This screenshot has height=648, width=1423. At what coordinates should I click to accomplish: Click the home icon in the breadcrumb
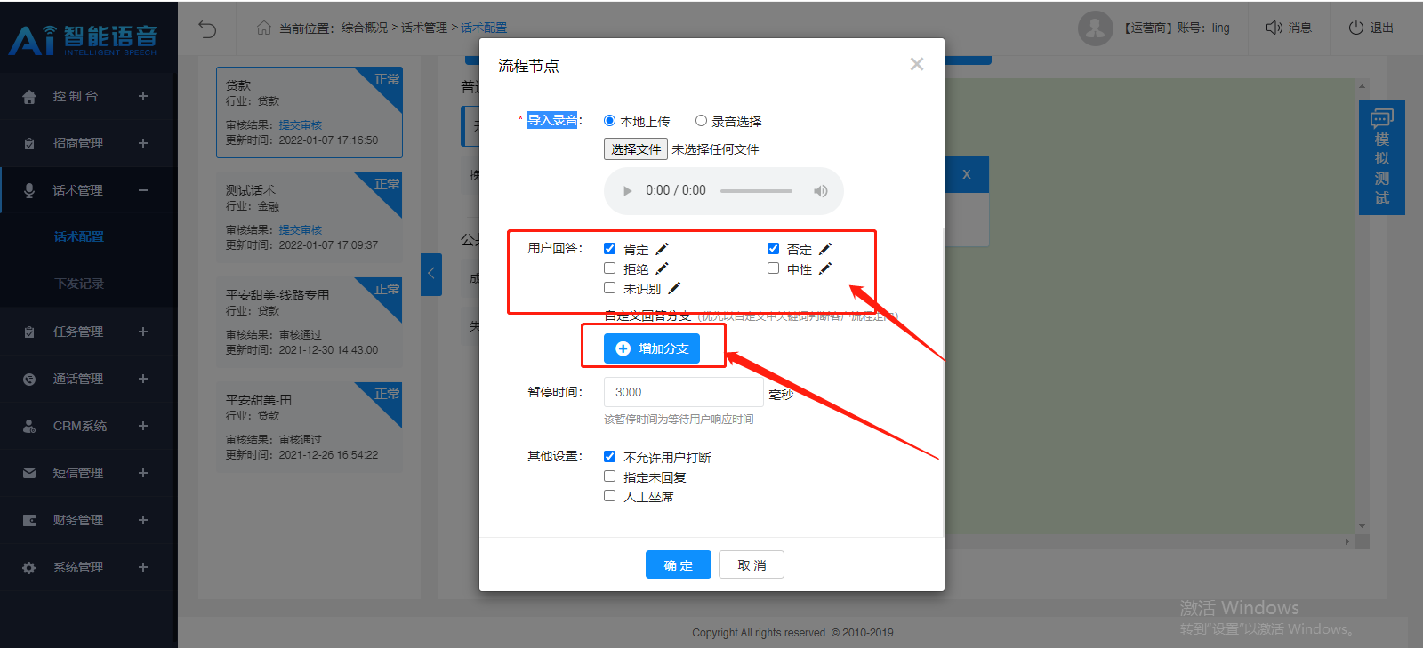pos(264,28)
